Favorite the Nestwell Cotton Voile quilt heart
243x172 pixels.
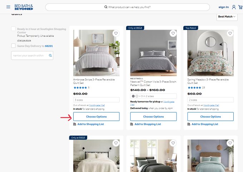173,33
